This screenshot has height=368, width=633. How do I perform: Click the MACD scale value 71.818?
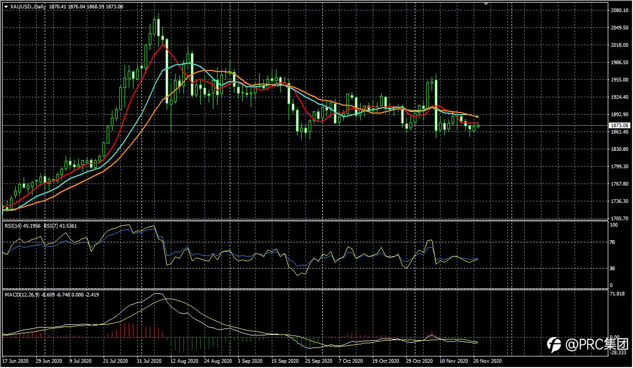[617, 293]
